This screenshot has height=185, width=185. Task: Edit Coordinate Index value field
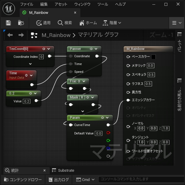(41, 57)
